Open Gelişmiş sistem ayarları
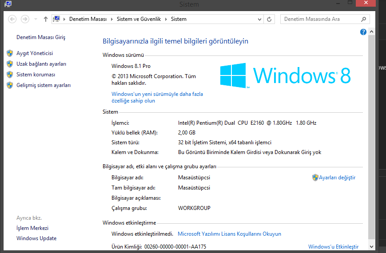This screenshot has width=386, height=253. pos(44,85)
